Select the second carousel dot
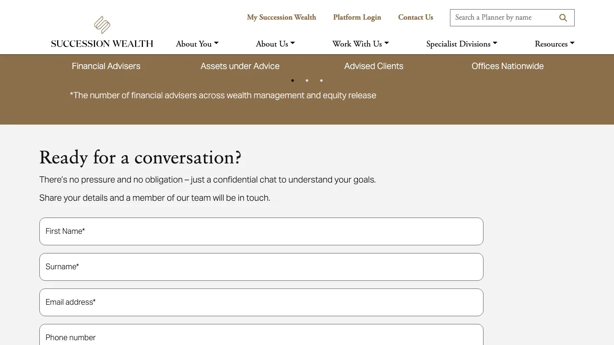Image resolution: width=614 pixels, height=345 pixels. coord(307,80)
